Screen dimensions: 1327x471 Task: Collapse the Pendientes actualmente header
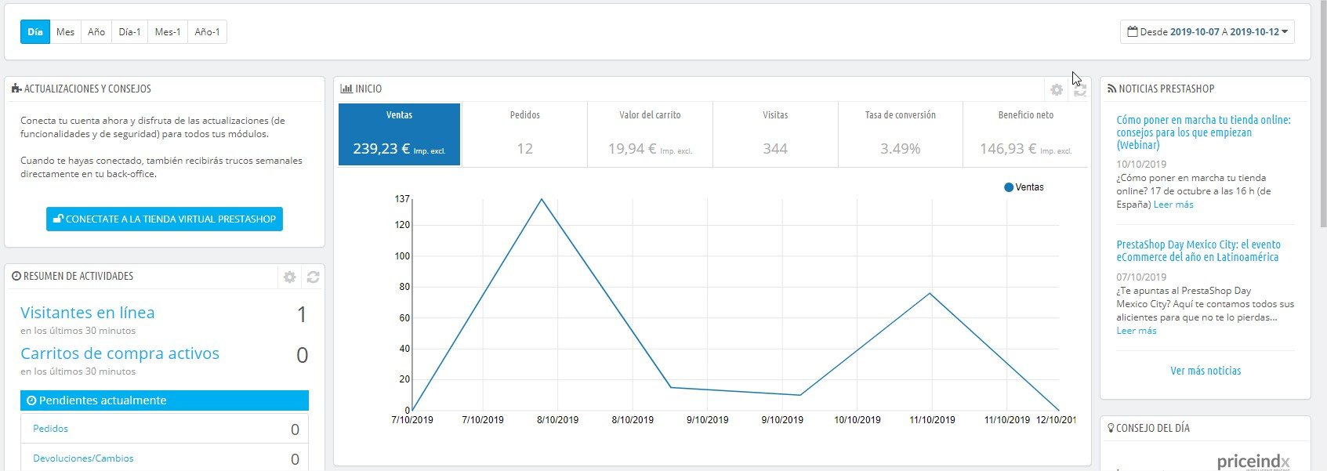[x=165, y=400]
